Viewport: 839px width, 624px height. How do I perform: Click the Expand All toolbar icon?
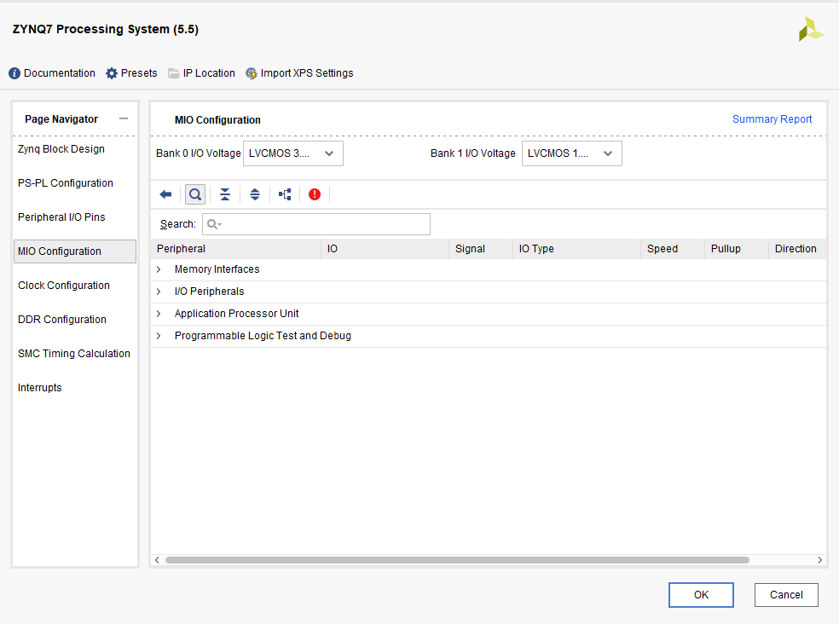coord(255,194)
